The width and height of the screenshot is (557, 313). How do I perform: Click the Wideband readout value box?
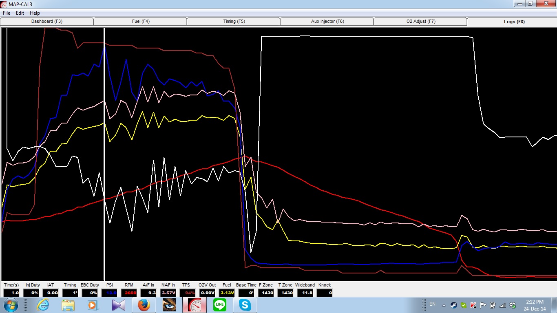[x=305, y=293]
